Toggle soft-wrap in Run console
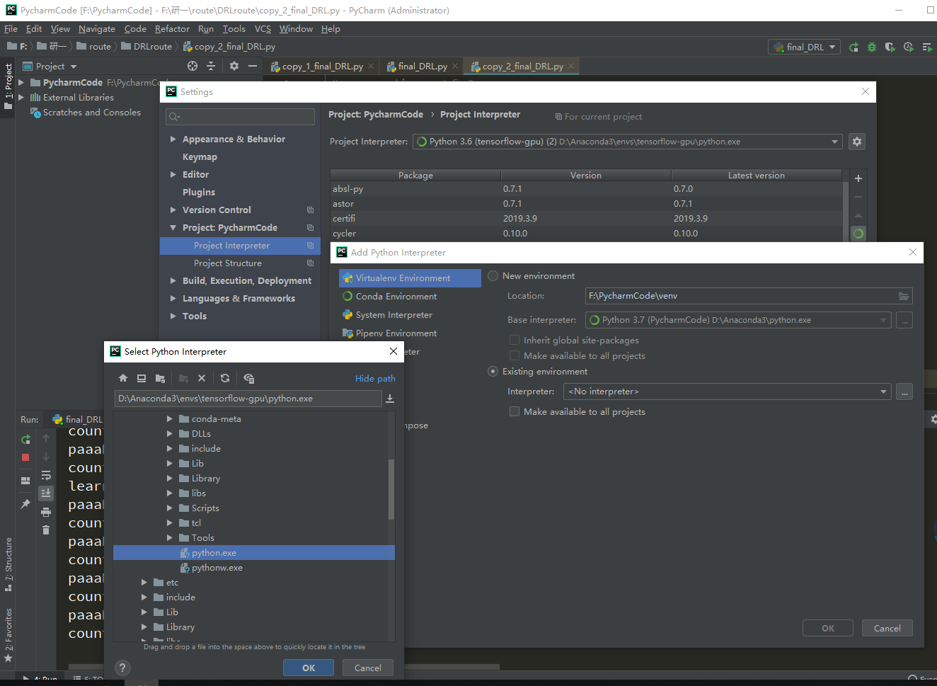 point(46,475)
